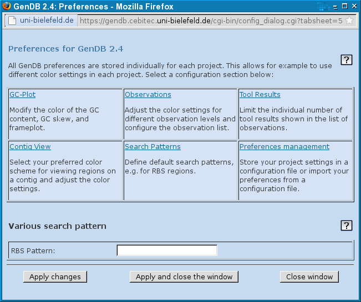Open the Contig View configuration section
Image resolution: width=361 pixels, height=302 pixels.
point(30,147)
